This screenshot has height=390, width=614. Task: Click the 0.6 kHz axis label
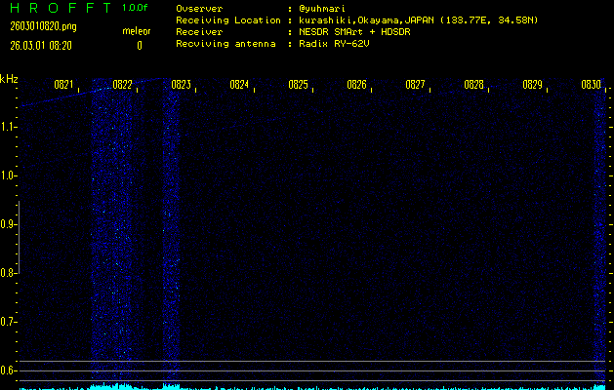click(x=7, y=370)
